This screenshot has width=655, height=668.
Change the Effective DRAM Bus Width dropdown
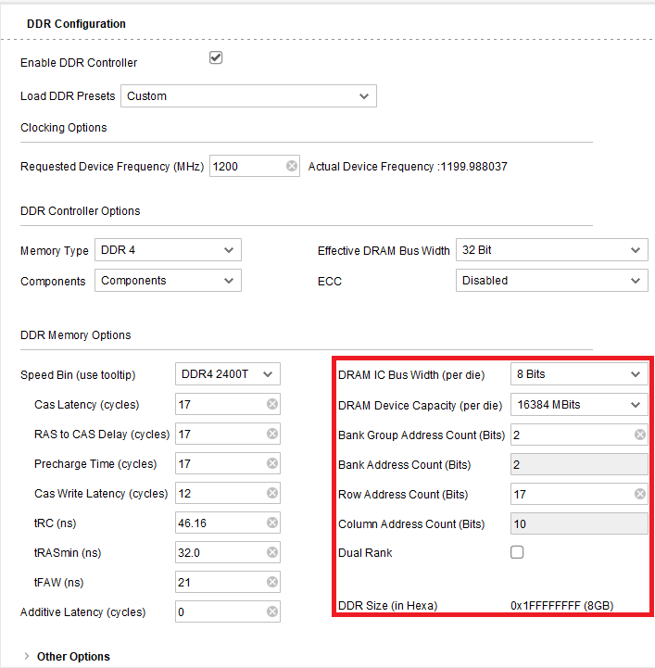coord(551,250)
